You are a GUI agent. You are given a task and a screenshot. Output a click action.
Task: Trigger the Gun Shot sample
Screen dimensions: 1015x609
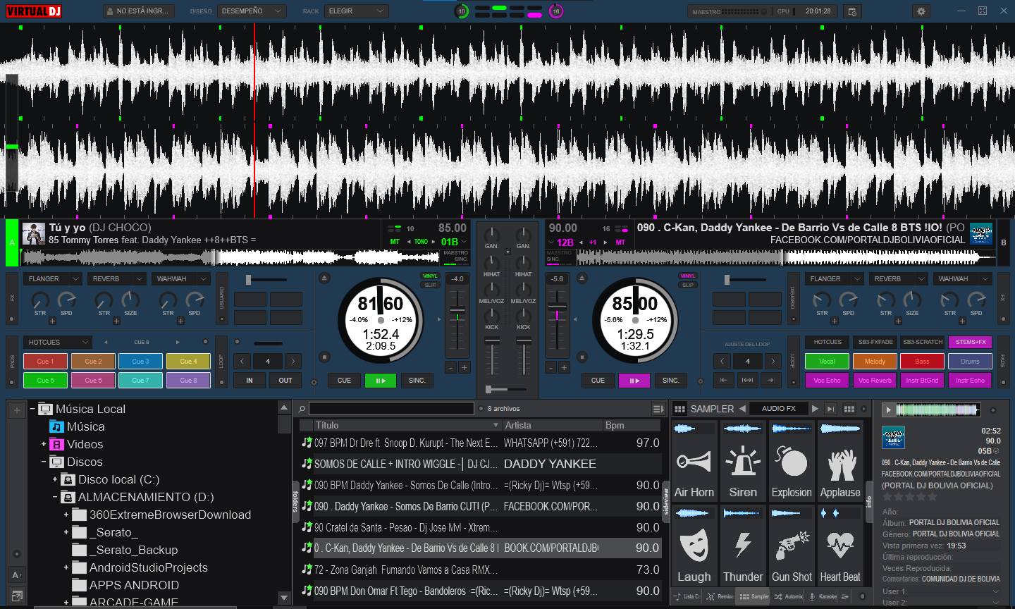(x=792, y=545)
